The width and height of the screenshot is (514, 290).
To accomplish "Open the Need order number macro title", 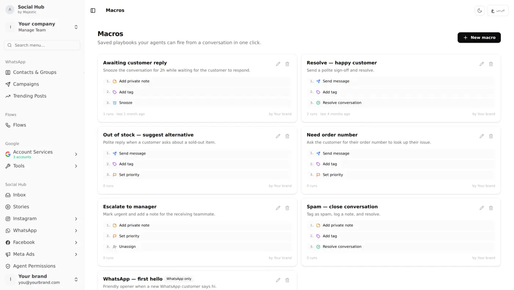I will pyautogui.click(x=332, y=135).
